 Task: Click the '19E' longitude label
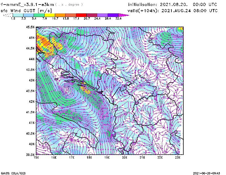[107, 157]
